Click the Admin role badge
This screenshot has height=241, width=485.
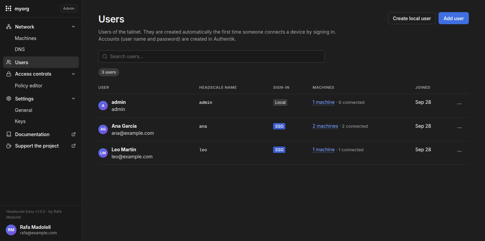pos(69,8)
